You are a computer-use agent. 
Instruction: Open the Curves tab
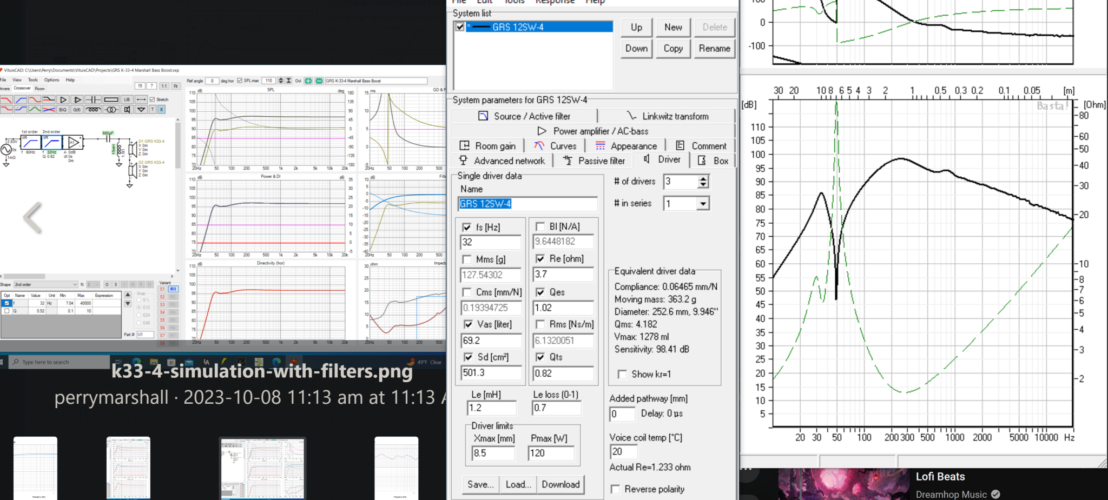[x=555, y=146]
